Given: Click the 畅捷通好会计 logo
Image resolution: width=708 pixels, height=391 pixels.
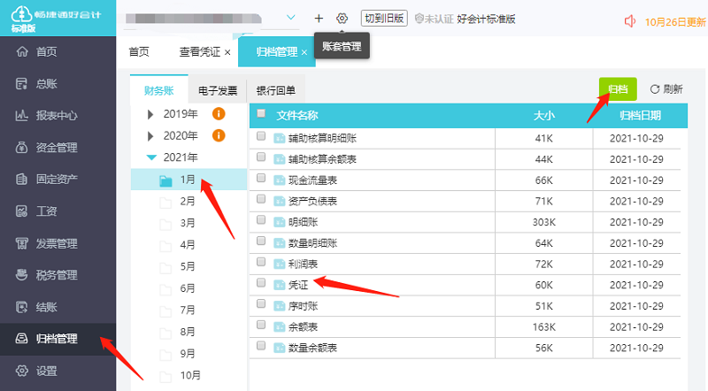Looking at the screenshot, I should pos(57,19).
